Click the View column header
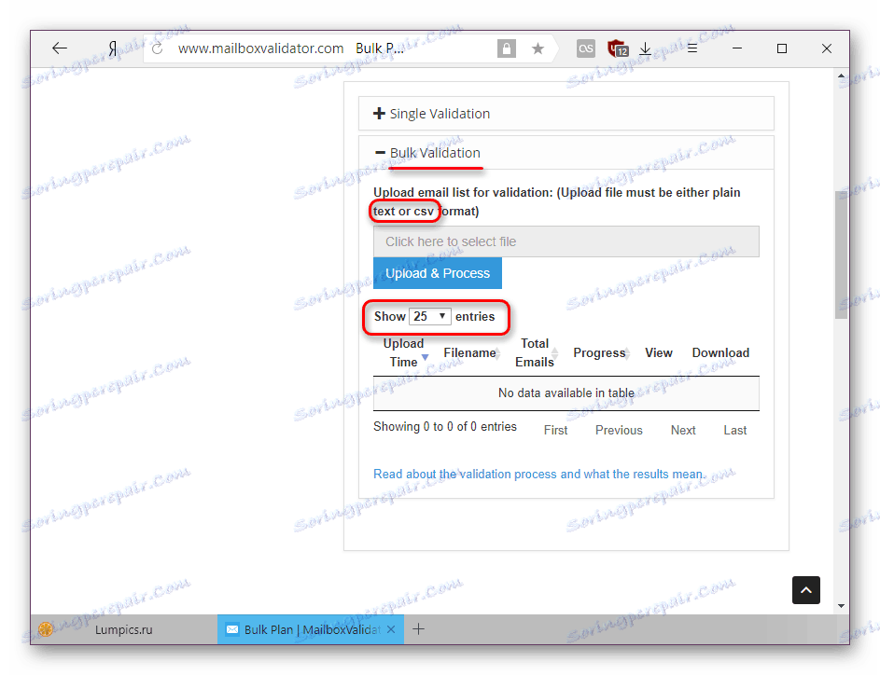 658,352
